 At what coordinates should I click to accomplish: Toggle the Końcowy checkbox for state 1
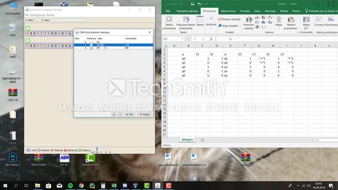point(91,45)
